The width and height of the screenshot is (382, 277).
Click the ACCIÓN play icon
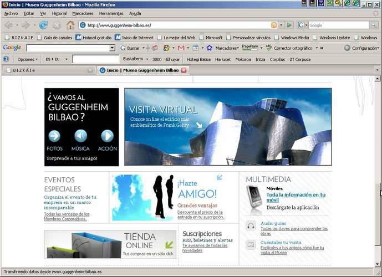click(x=107, y=136)
